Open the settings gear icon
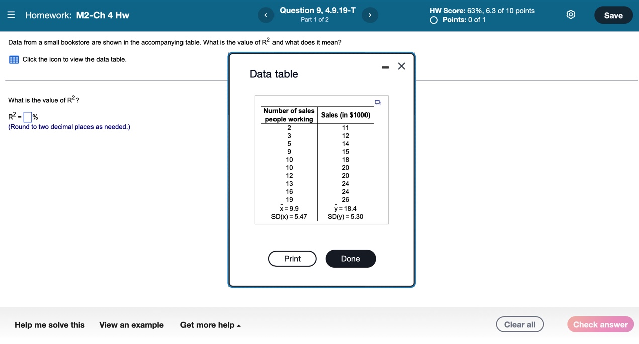Screen dimensions: 639x344 tap(571, 15)
